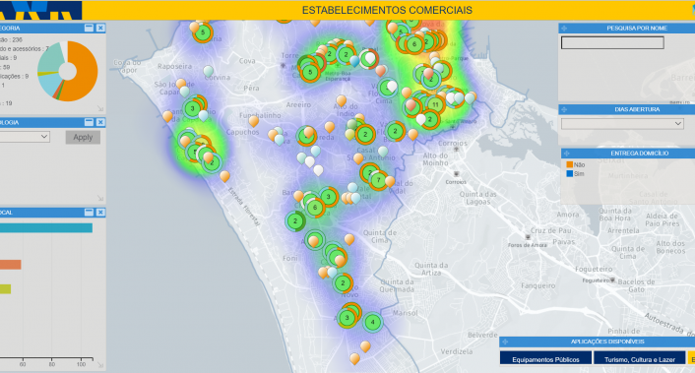Click the Apply button
The image size is (695, 373).
click(x=83, y=138)
